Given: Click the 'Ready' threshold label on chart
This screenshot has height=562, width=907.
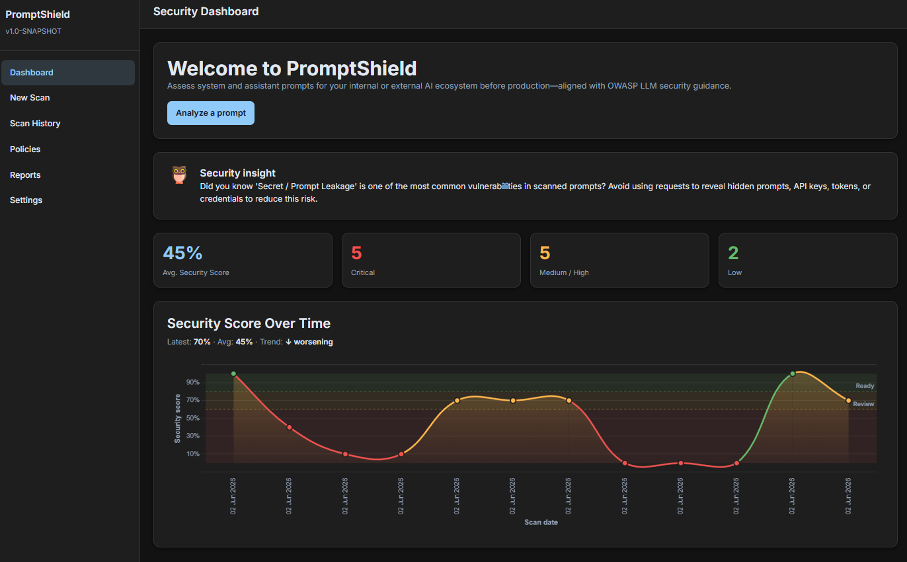Looking at the screenshot, I should pos(865,385).
